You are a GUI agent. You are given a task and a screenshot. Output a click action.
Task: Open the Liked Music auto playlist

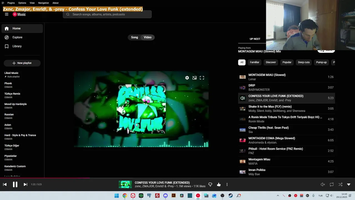coord(22,75)
